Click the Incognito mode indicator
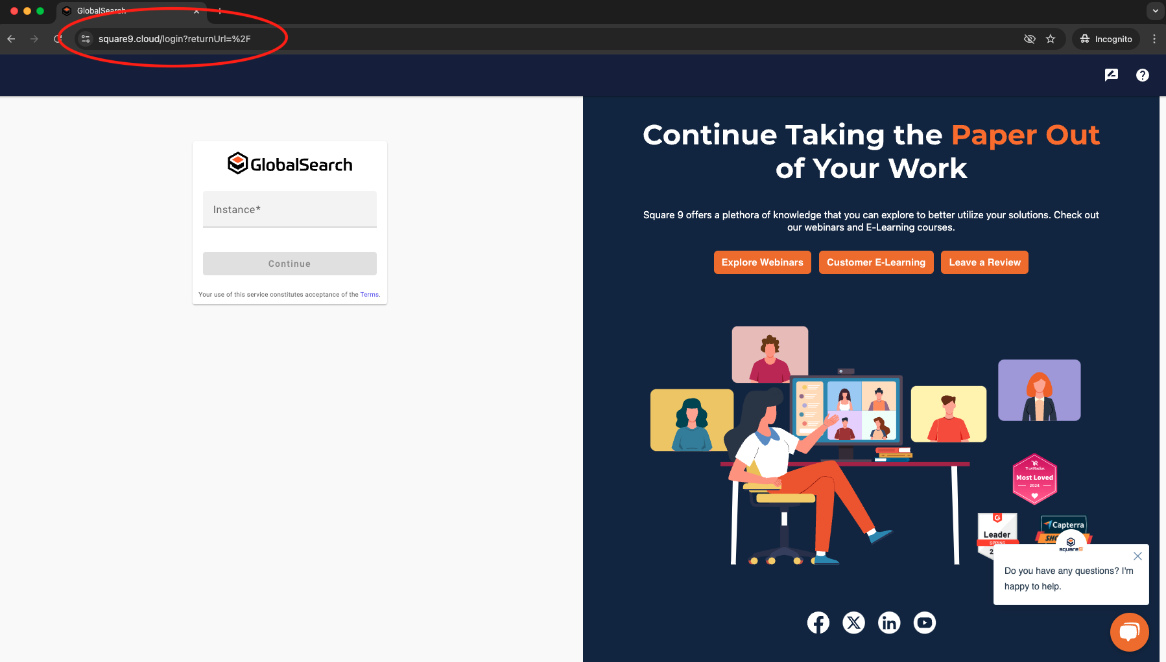 point(1106,39)
